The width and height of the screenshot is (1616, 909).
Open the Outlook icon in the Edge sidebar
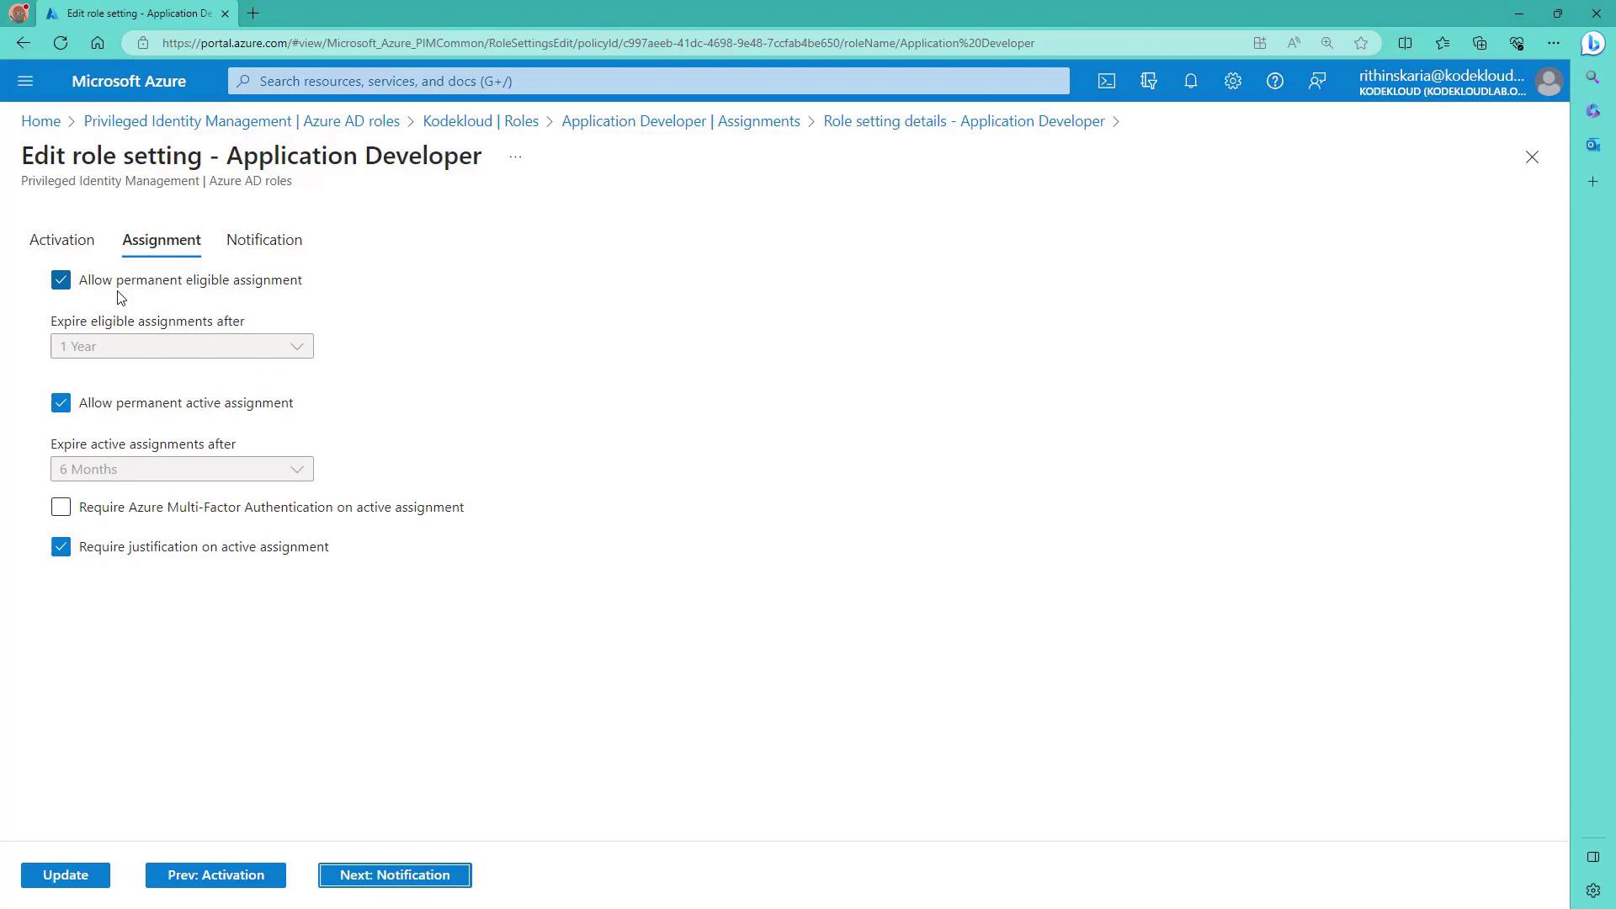coord(1592,145)
